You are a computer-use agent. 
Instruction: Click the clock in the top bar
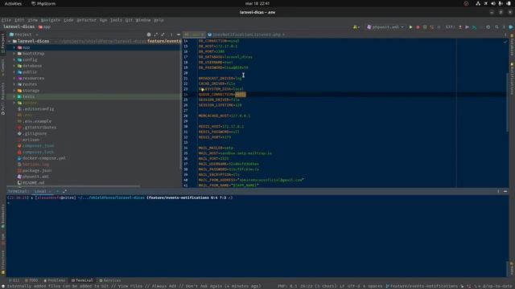257,3
